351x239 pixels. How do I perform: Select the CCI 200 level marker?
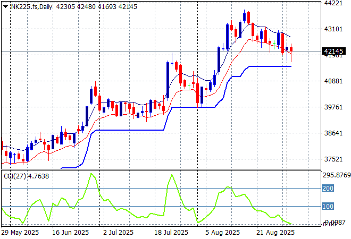[329, 188]
